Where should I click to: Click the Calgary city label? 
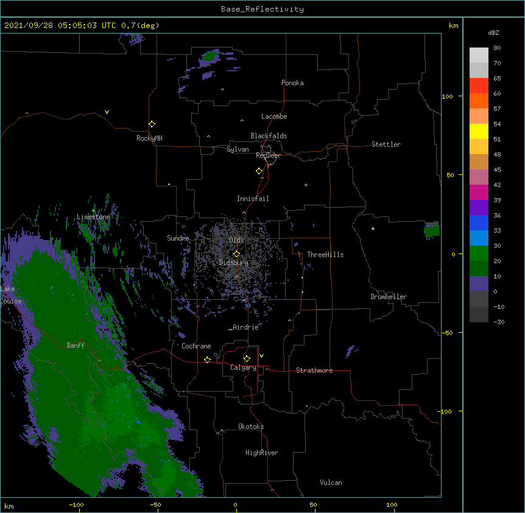pyautogui.click(x=243, y=367)
